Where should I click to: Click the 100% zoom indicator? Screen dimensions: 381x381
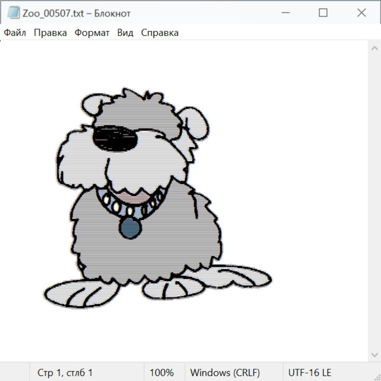pyautogui.click(x=162, y=373)
